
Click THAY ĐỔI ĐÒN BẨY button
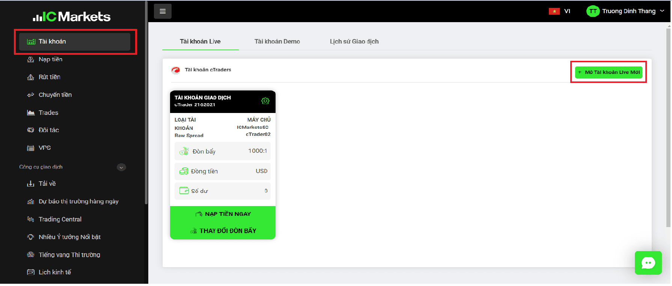223,231
